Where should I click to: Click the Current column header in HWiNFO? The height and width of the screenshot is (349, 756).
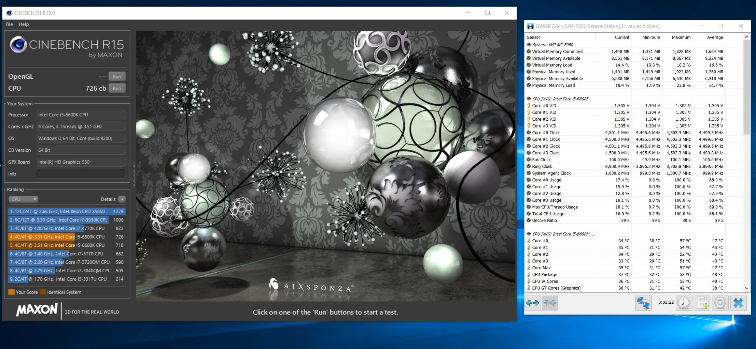(x=614, y=37)
